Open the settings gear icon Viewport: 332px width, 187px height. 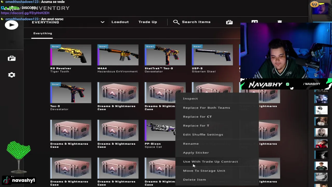click(11, 75)
